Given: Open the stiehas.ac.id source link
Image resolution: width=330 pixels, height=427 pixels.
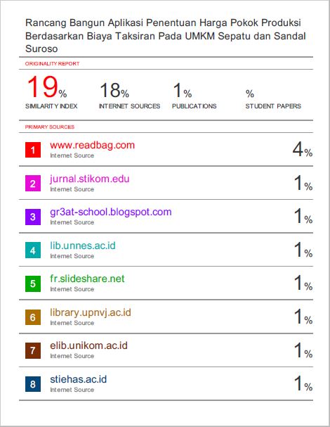Looking at the screenshot, I should point(78,379).
